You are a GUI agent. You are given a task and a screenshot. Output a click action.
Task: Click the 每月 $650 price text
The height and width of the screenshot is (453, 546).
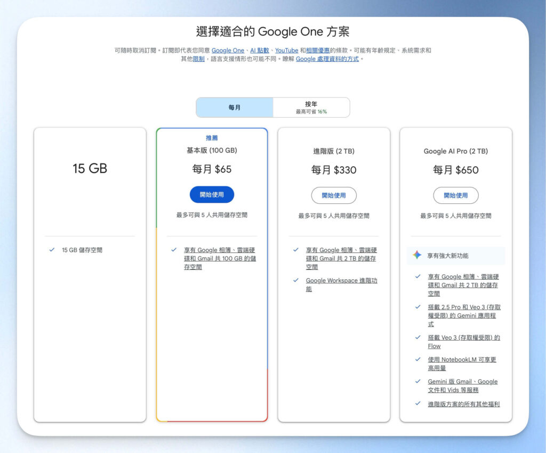click(x=455, y=170)
